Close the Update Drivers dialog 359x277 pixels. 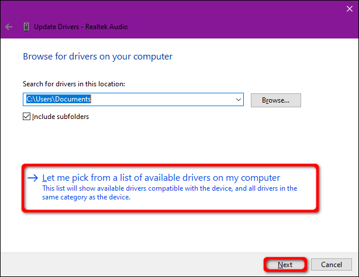(350, 9)
